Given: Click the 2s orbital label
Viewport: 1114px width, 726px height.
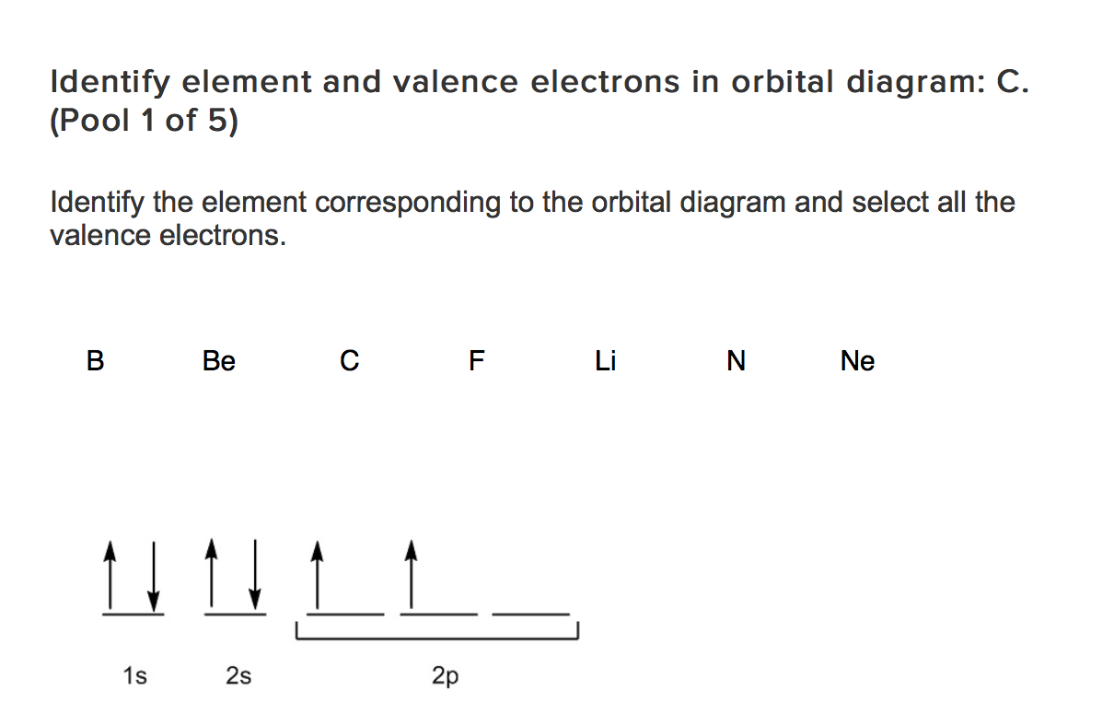Looking at the screenshot, I should (x=238, y=677).
